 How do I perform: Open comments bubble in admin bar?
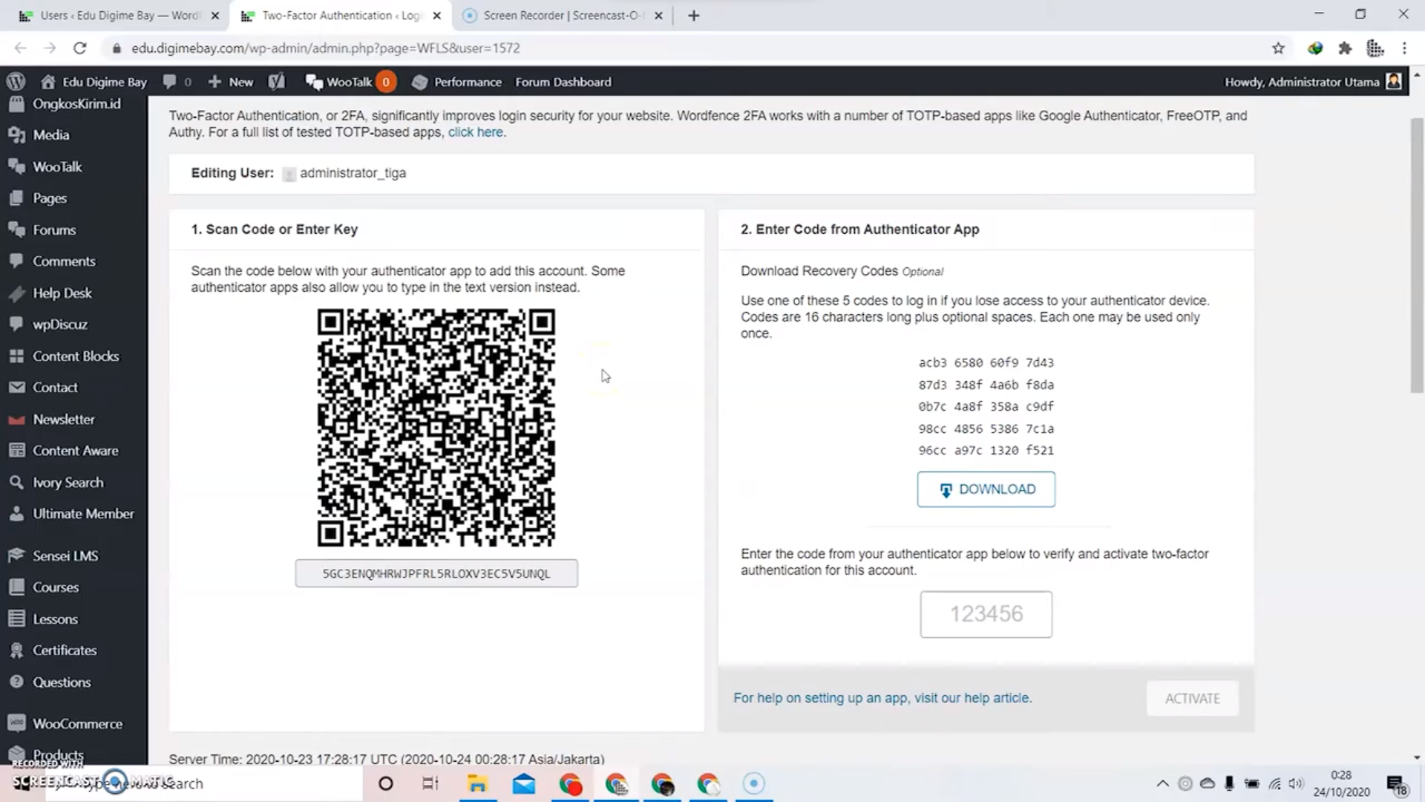[x=177, y=82]
